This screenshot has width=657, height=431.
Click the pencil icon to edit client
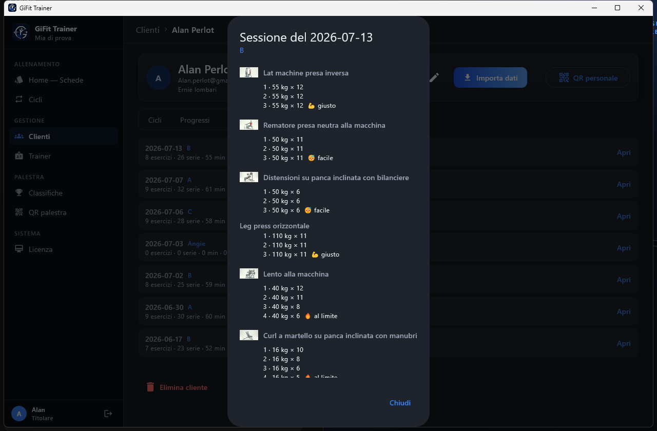click(x=434, y=77)
